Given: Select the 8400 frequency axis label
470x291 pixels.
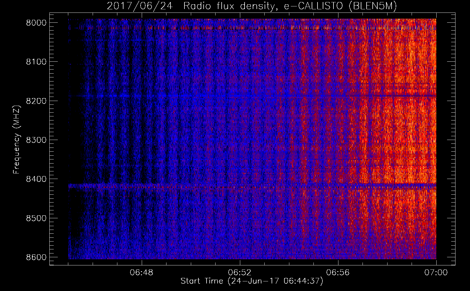Looking at the screenshot, I should 36,179.
